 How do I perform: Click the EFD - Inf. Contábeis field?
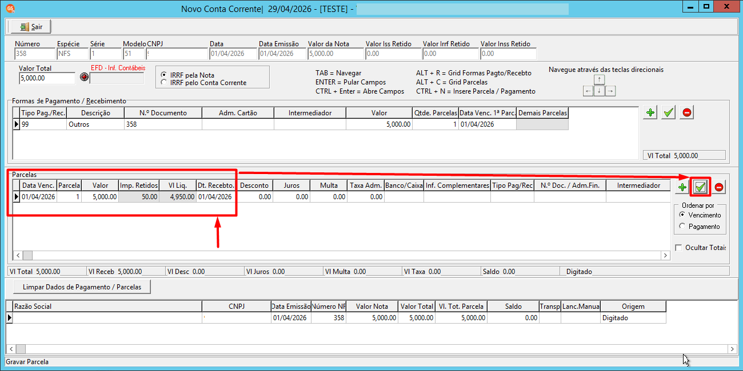tap(117, 78)
